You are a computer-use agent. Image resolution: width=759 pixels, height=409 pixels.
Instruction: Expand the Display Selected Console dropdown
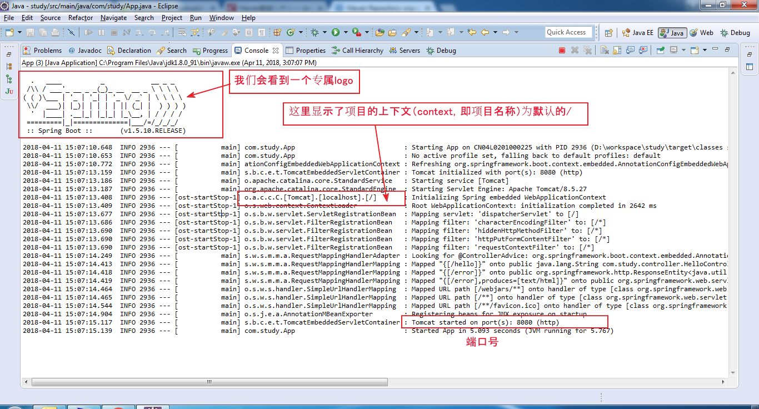[x=683, y=50]
